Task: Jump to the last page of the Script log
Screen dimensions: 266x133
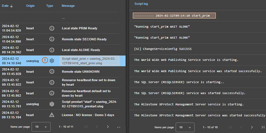Action: tap(262, 127)
